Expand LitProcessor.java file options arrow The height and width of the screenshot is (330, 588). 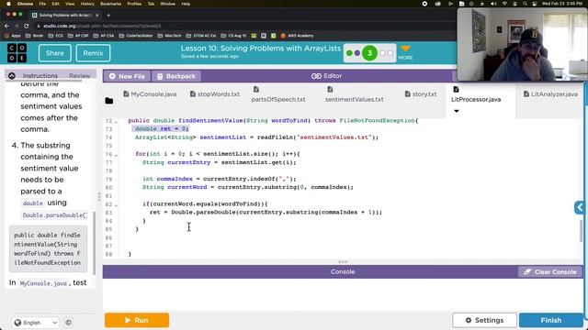[457, 111]
